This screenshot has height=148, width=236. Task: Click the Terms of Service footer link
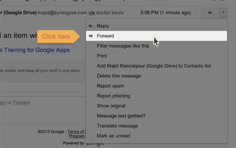point(77,132)
